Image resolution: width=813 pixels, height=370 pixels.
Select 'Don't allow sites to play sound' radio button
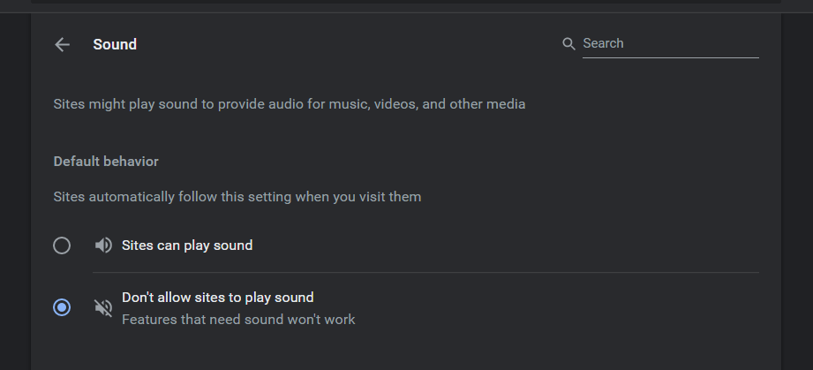(62, 307)
